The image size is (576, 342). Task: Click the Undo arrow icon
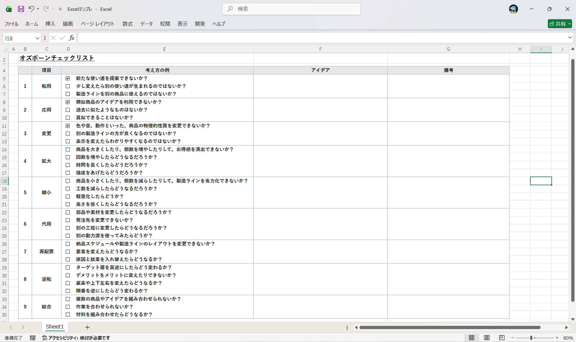[31, 9]
